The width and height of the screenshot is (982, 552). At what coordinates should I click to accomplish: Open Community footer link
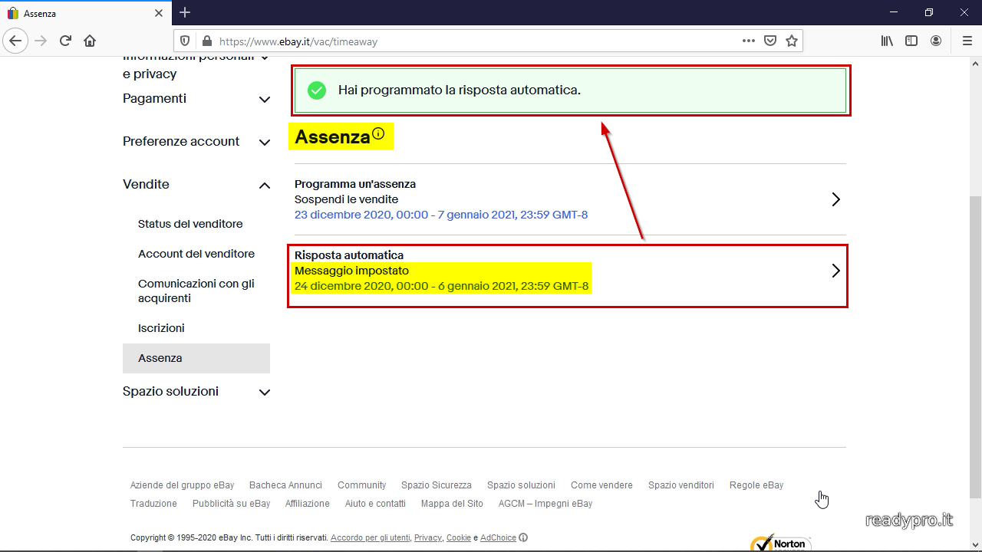[361, 485]
